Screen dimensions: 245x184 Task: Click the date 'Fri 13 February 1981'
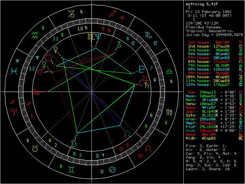click(209, 12)
